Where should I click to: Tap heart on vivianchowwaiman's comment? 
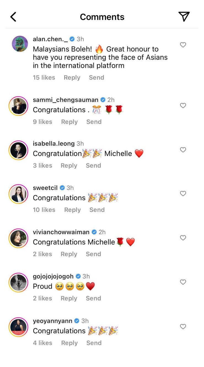pyautogui.click(x=183, y=238)
